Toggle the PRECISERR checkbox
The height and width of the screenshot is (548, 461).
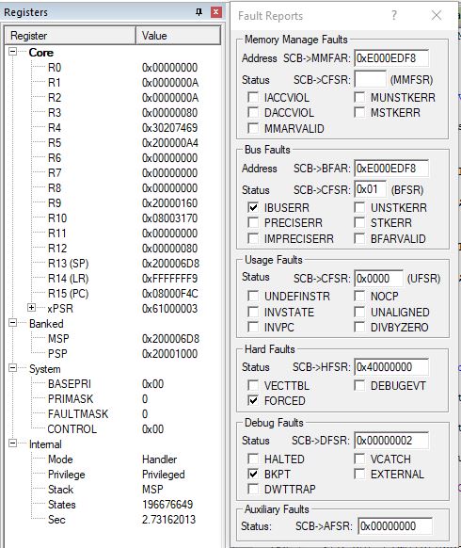[x=253, y=222]
